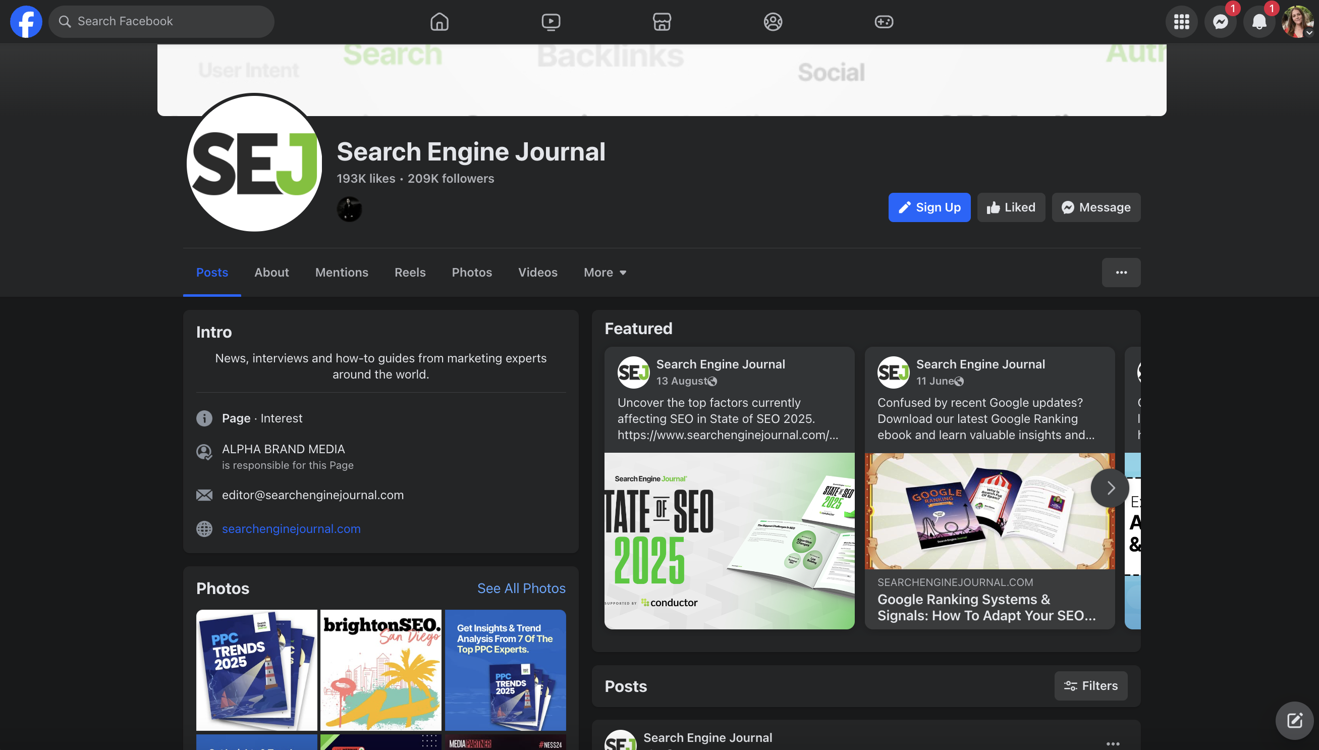
Task: Go to the Home feed icon
Action: pyautogui.click(x=439, y=22)
